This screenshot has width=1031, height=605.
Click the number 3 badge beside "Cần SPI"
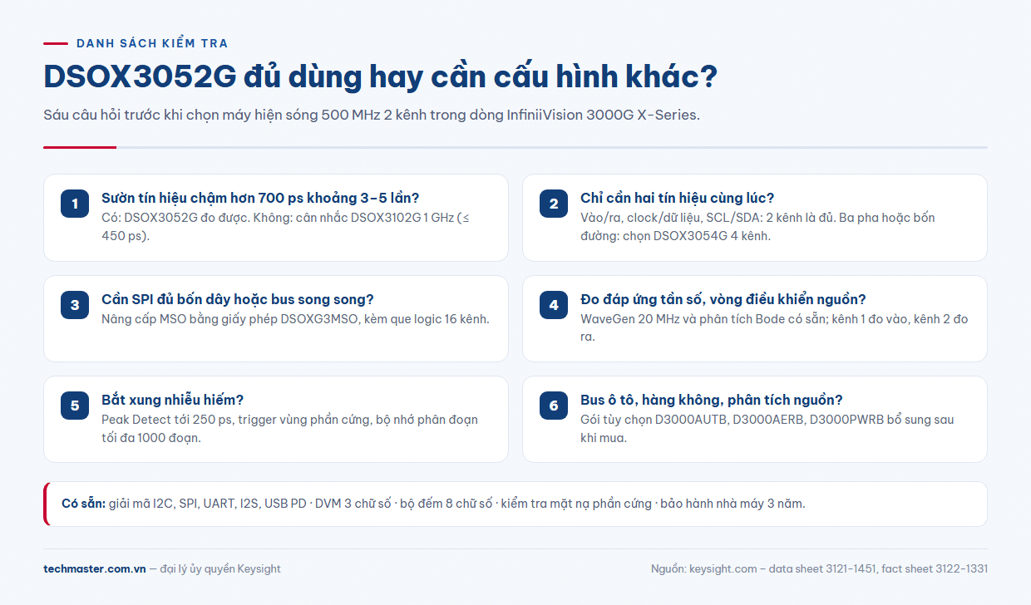[75, 305]
